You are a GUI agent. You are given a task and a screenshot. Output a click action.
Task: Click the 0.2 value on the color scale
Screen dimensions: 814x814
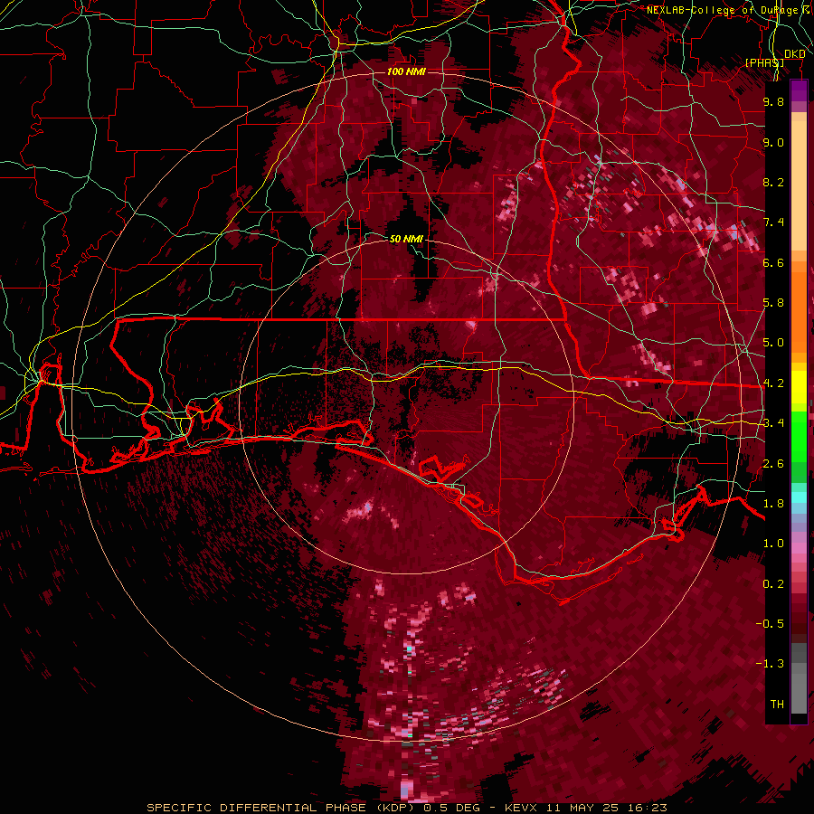tap(773, 584)
